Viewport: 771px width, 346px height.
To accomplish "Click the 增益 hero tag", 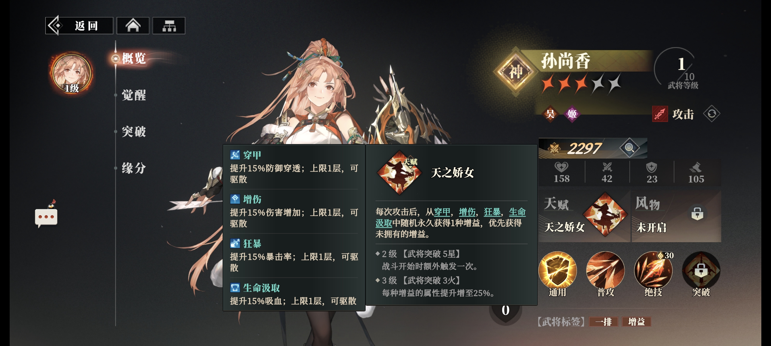I will 636,322.
